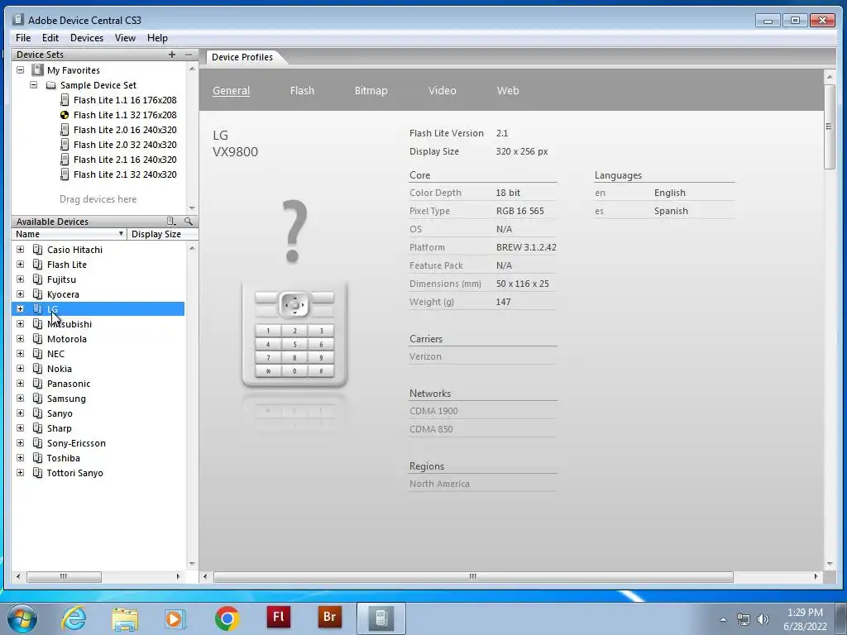
Task: Switch to the Video profile section
Action: click(x=443, y=91)
